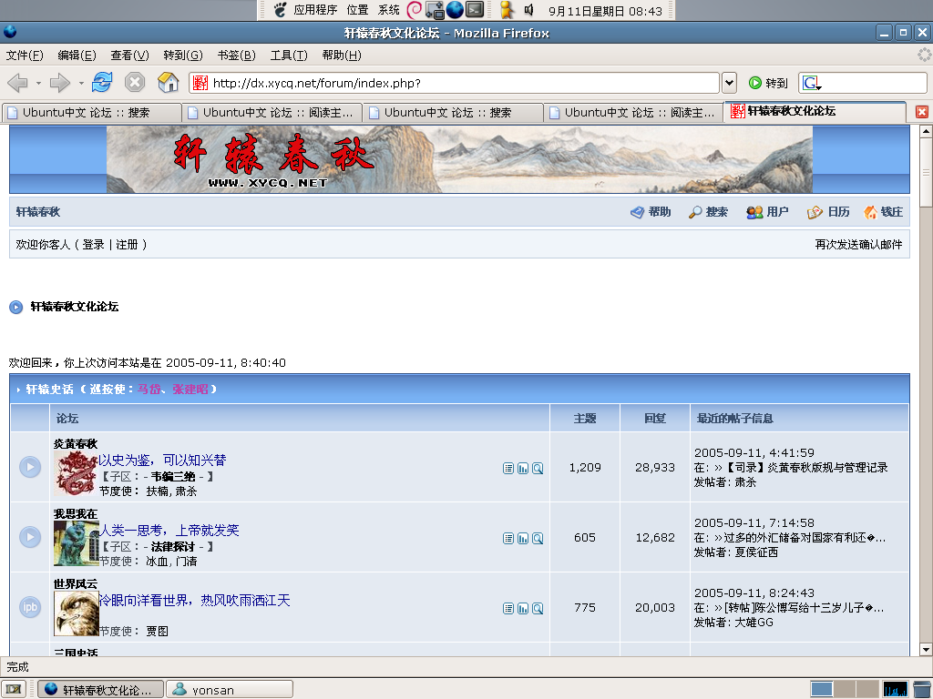Click the 我思我在 row play status icon

30,537
